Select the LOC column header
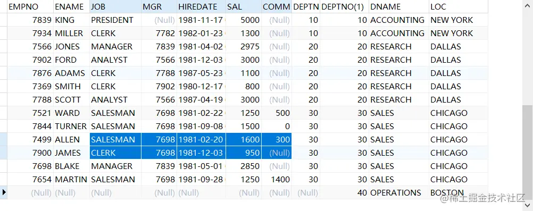Image resolution: width=533 pixels, height=211 pixels. pyautogui.click(x=458, y=6)
